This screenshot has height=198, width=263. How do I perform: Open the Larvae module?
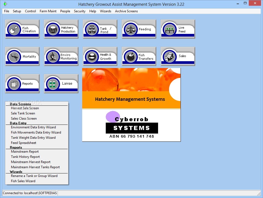click(61, 84)
